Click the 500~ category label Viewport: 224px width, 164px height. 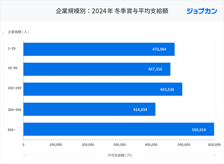tap(12, 130)
